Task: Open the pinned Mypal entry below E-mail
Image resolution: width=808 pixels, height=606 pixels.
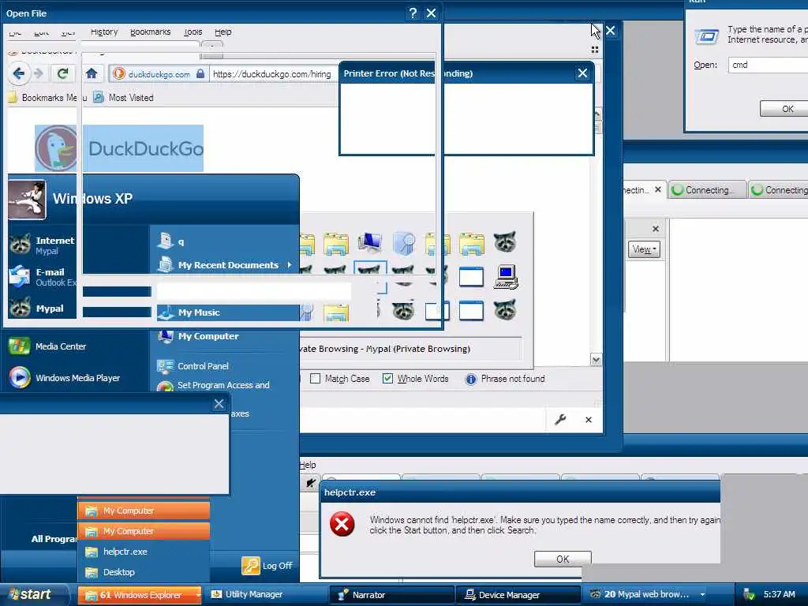Action: pyautogui.click(x=37, y=309)
